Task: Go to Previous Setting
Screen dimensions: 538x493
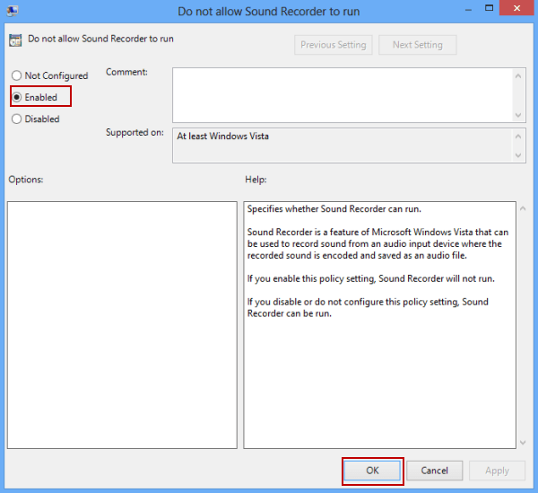Action: coord(334,45)
